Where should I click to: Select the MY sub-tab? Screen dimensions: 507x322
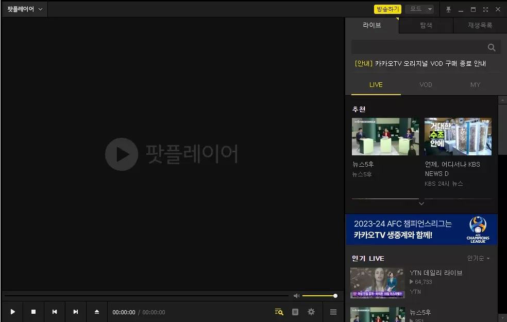coord(475,85)
